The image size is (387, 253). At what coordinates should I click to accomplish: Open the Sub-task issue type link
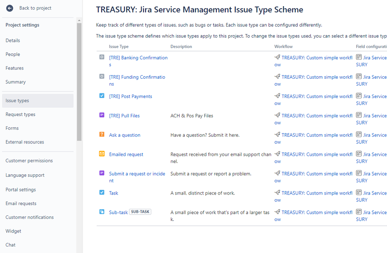[119, 213]
